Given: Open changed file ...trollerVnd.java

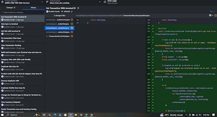Looking at the screenshot, I should (x=59, y=24).
